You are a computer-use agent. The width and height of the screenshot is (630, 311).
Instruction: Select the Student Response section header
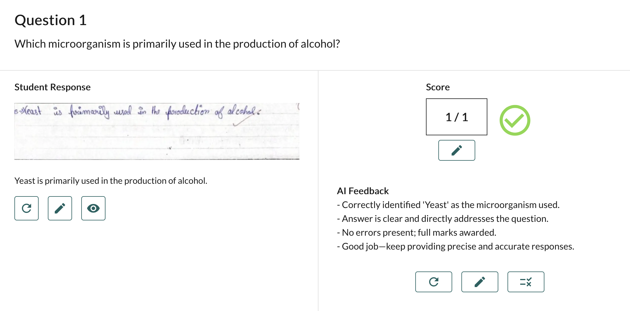click(x=52, y=87)
